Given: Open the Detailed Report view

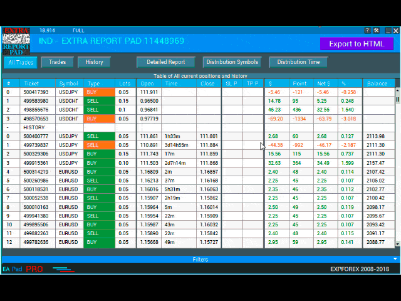Looking at the screenshot, I should tap(166, 62).
